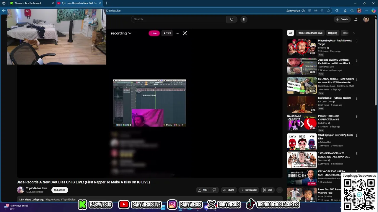Add this page to favorites star

(328, 11)
